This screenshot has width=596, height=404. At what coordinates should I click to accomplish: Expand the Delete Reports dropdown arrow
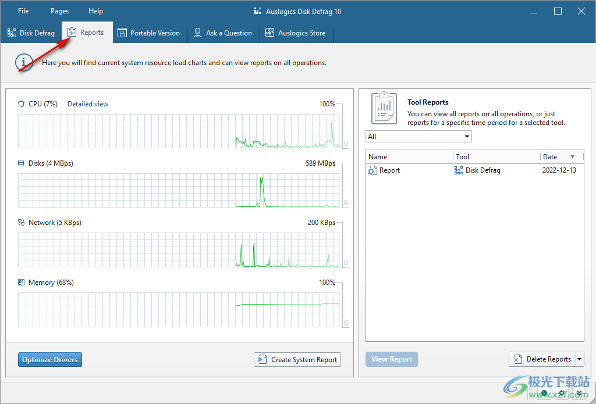580,359
